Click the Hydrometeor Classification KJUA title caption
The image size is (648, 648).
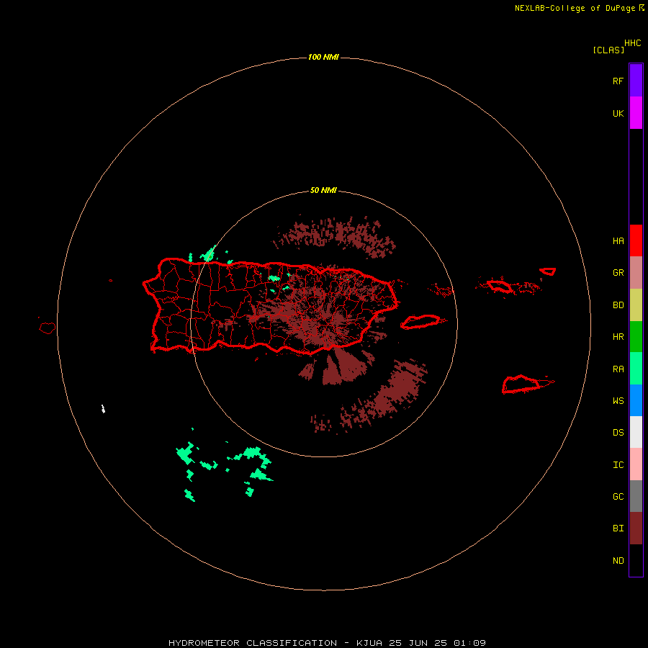pyautogui.click(x=327, y=643)
